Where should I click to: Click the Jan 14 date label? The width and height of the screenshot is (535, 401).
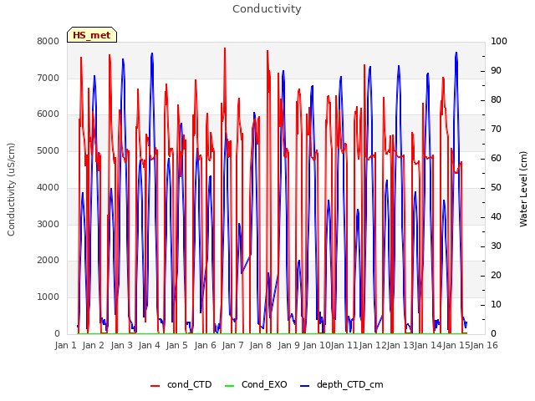tap(429, 345)
